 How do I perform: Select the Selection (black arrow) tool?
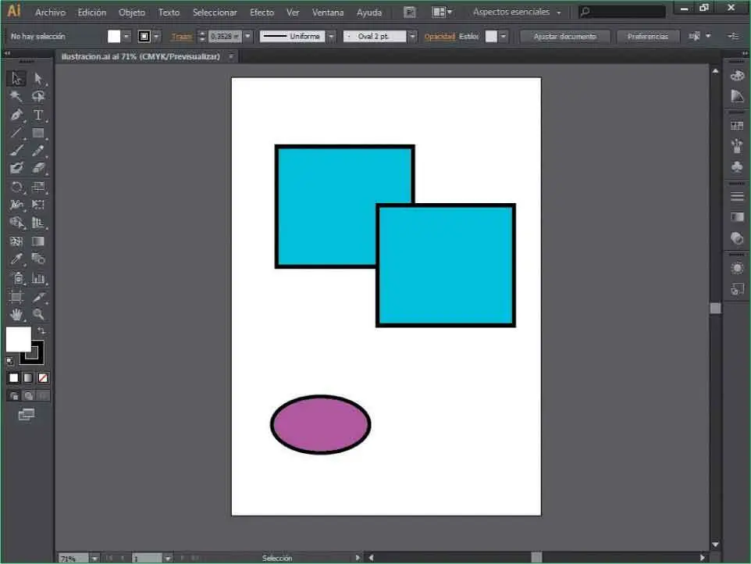pos(16,79)
